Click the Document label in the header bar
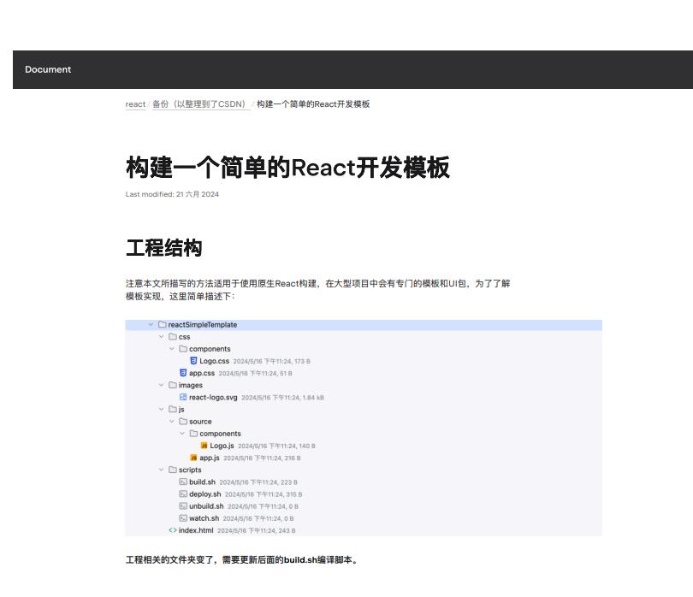The height and width of the screenshot is (597, 693). (x=48, y=69)
